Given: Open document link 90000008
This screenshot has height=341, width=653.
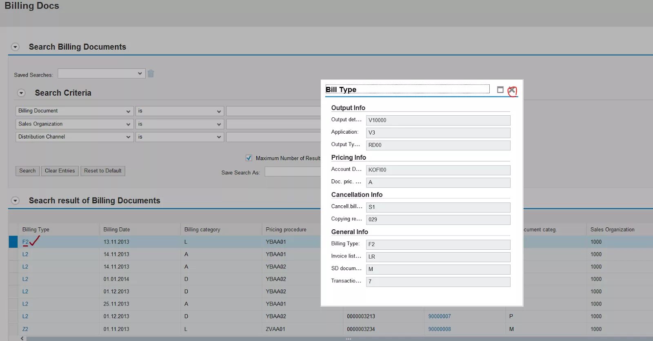Looking at the screenshot, I should pyautogui.click(x=440, y=329).
